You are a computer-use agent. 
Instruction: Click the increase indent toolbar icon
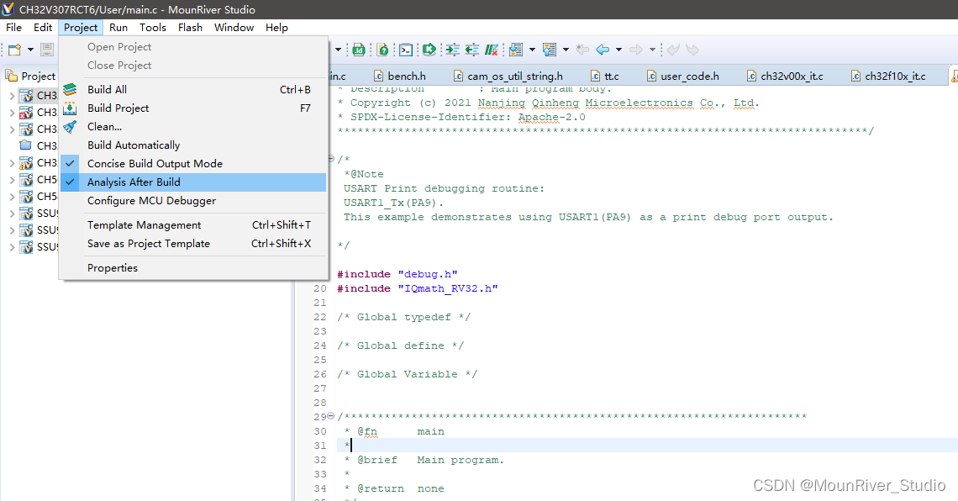[453, 50]
